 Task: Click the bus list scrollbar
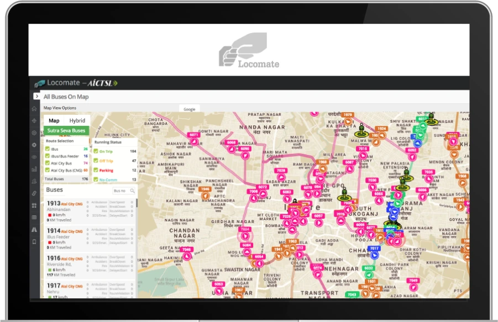click(137, 203)
